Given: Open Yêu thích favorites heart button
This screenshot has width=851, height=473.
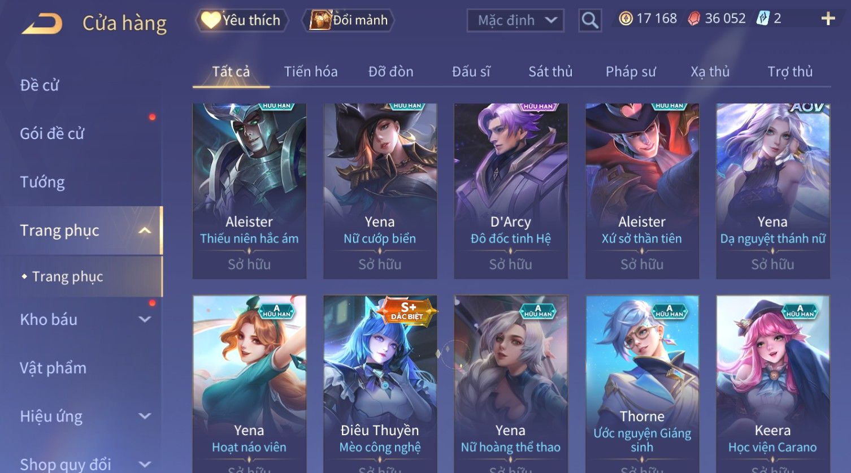Looking at the screenshot, I should tap(242, 20).
